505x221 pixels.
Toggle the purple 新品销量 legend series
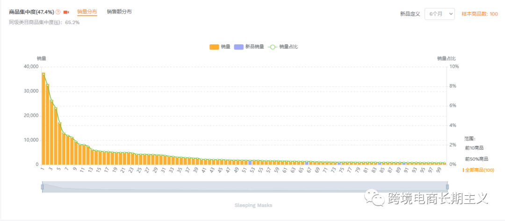point(249,47)
